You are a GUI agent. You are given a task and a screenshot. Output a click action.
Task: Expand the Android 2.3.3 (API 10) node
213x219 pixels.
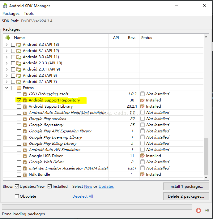6,63
